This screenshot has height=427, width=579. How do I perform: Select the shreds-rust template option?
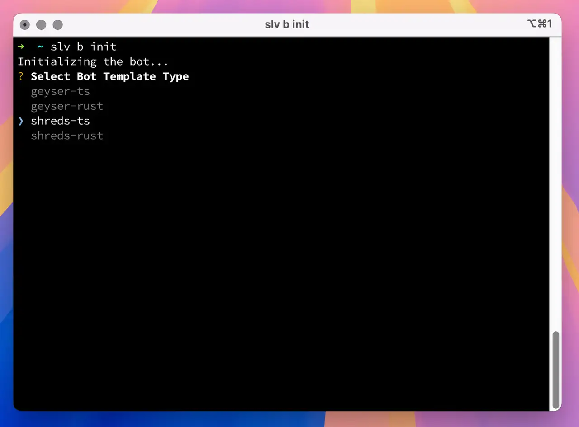coord(67,136)
